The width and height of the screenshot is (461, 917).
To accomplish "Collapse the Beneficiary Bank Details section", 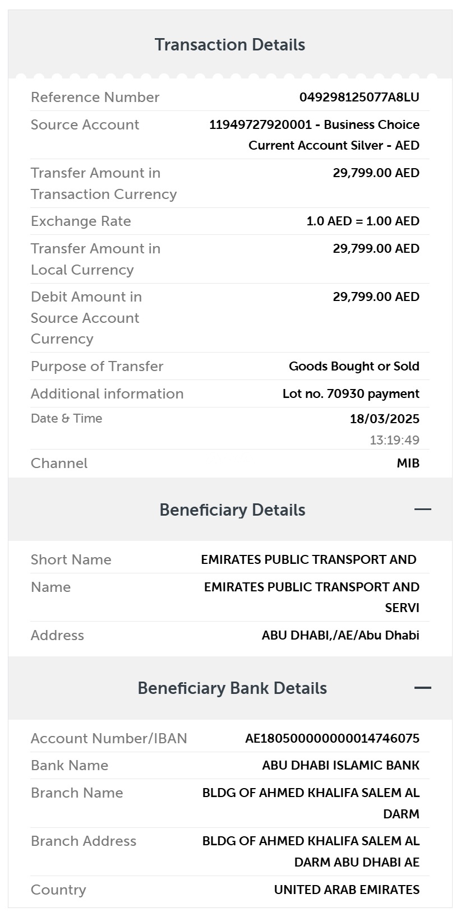I will pos(422,688).
